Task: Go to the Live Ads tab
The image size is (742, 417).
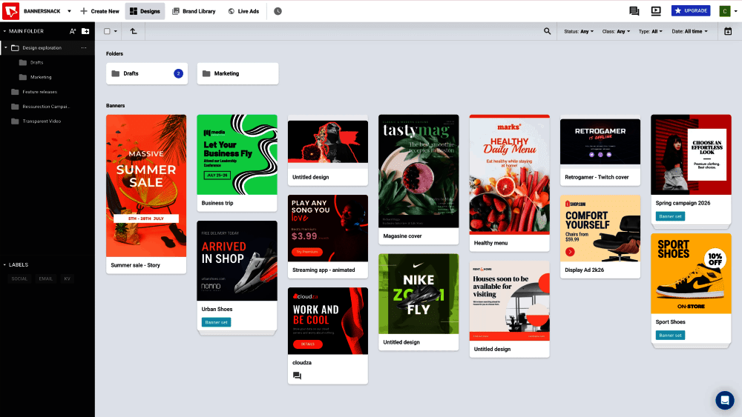Action: pos(243,11)
